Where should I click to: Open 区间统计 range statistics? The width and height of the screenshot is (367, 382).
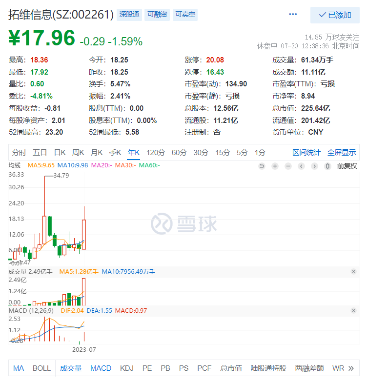coord(306,153)
